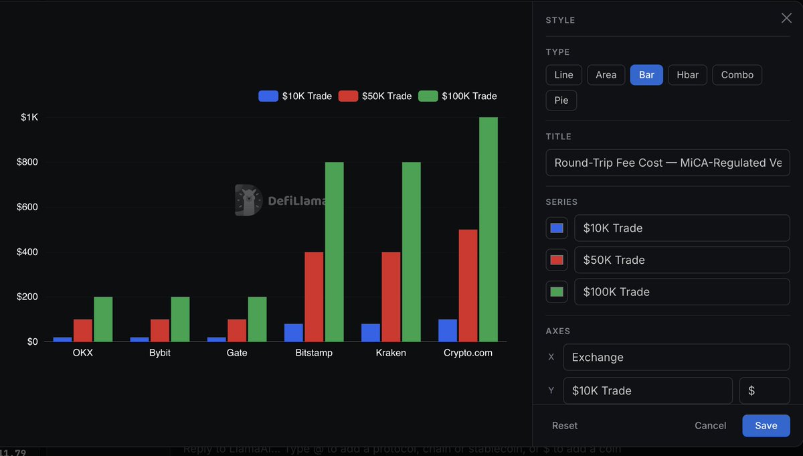Click the DefiLlama watermark logo
803x456 pixels.
pyautogui.click(x=279, y=200)
